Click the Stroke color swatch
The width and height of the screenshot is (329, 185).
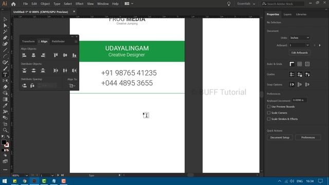tap(7, 145)
